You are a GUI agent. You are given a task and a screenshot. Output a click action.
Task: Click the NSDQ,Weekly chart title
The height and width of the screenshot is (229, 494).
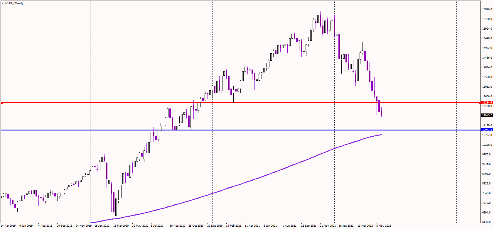pos(14,3)
